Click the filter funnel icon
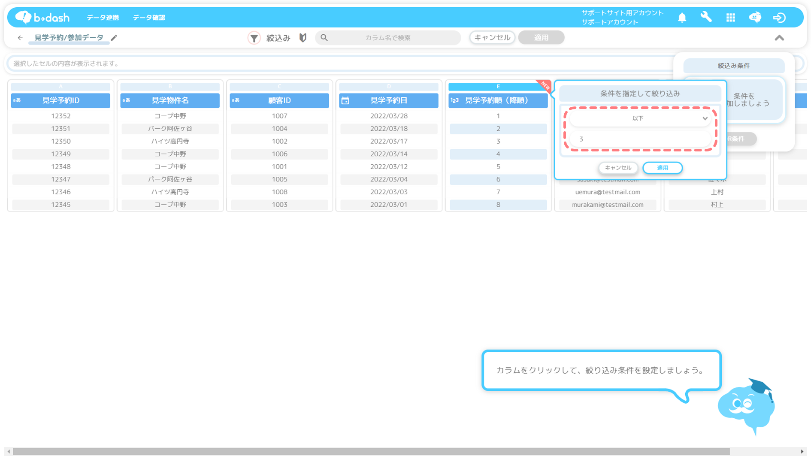 [254, 38]
